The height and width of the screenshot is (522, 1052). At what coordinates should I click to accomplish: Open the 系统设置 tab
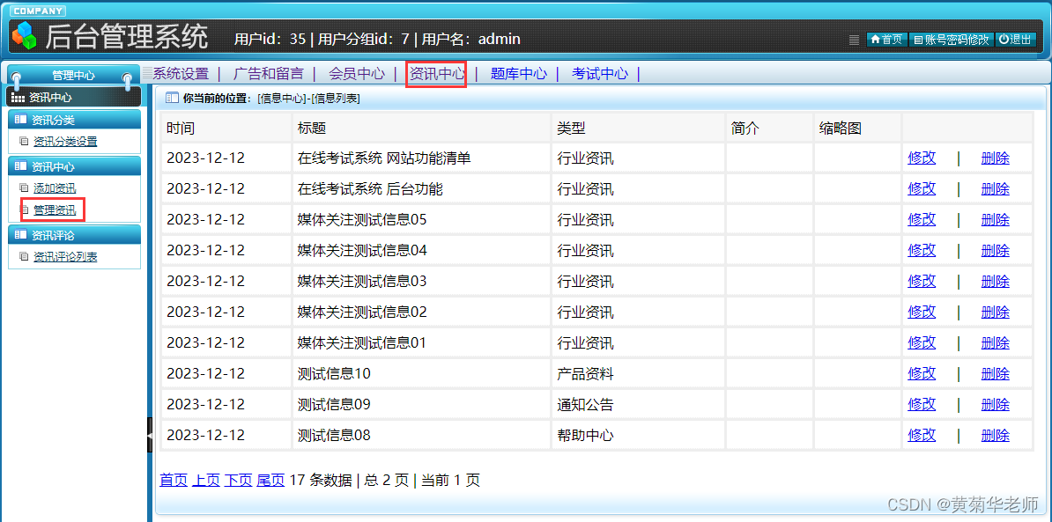[x=182, y=74]
